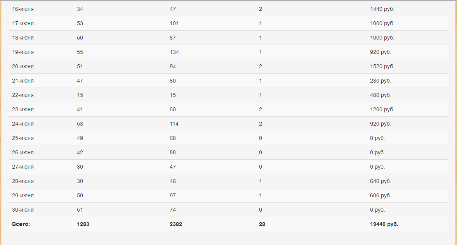Click the 16-июня date cell
Screen dimensions: 457x245
click(x=23, y=9)
